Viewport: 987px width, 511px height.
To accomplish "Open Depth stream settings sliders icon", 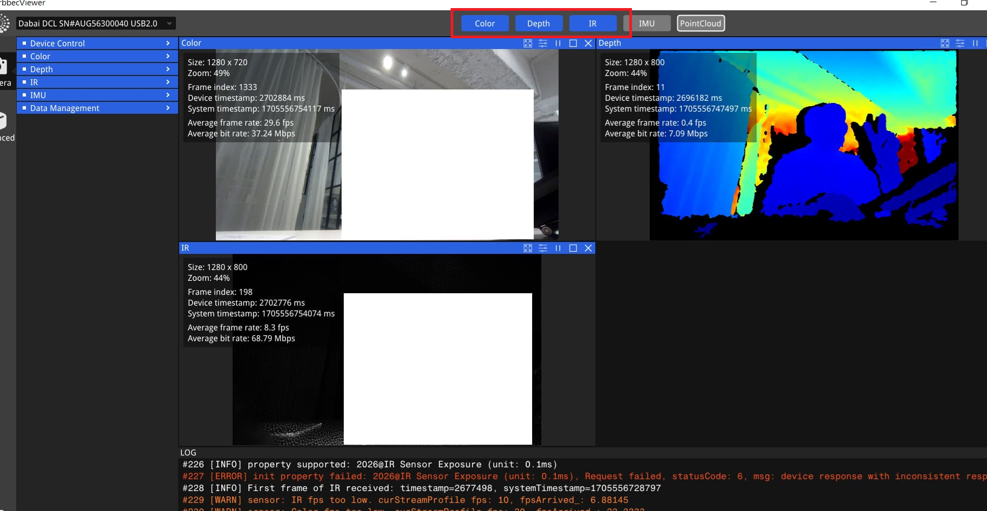I will [x=960, y=43].
